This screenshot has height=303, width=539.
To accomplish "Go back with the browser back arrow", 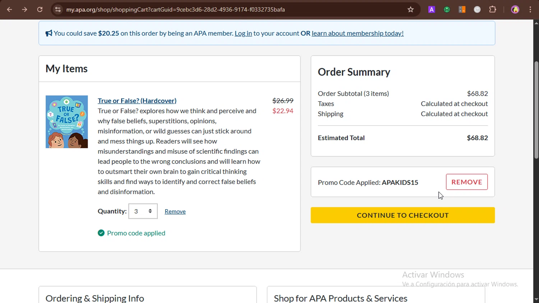I will (9, 10).
